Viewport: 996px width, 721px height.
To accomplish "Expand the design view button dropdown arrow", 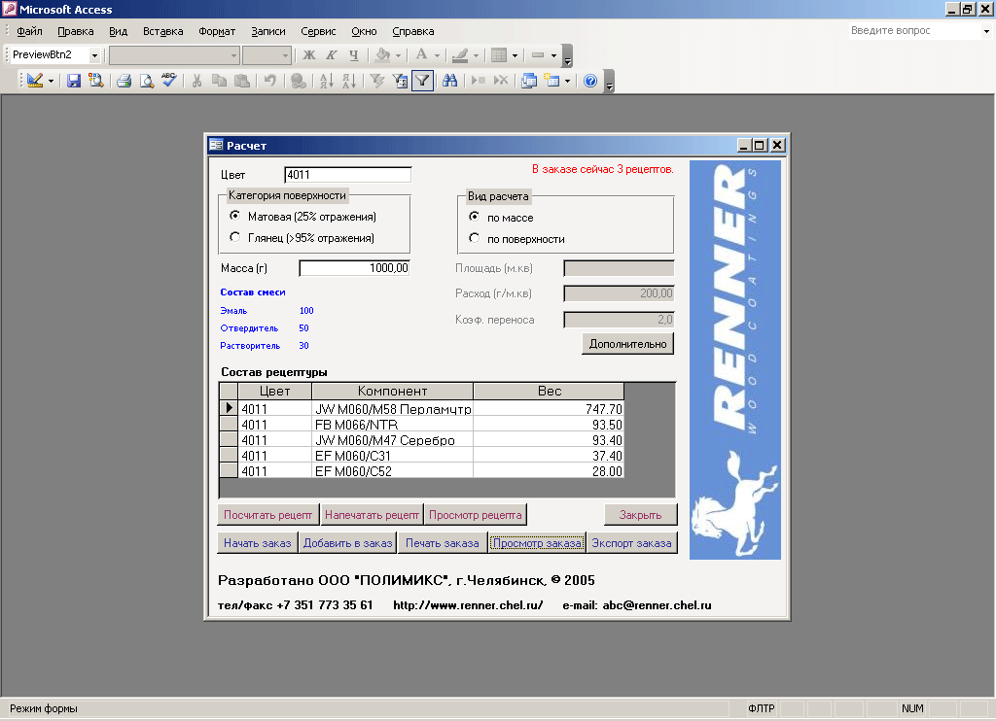I will pyautogui.click(x=51, y=81).
